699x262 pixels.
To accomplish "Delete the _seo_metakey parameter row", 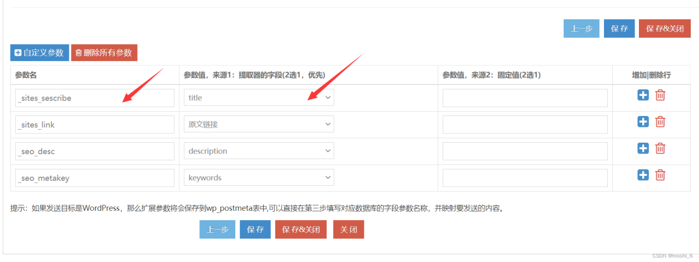I will pos(660,175).
